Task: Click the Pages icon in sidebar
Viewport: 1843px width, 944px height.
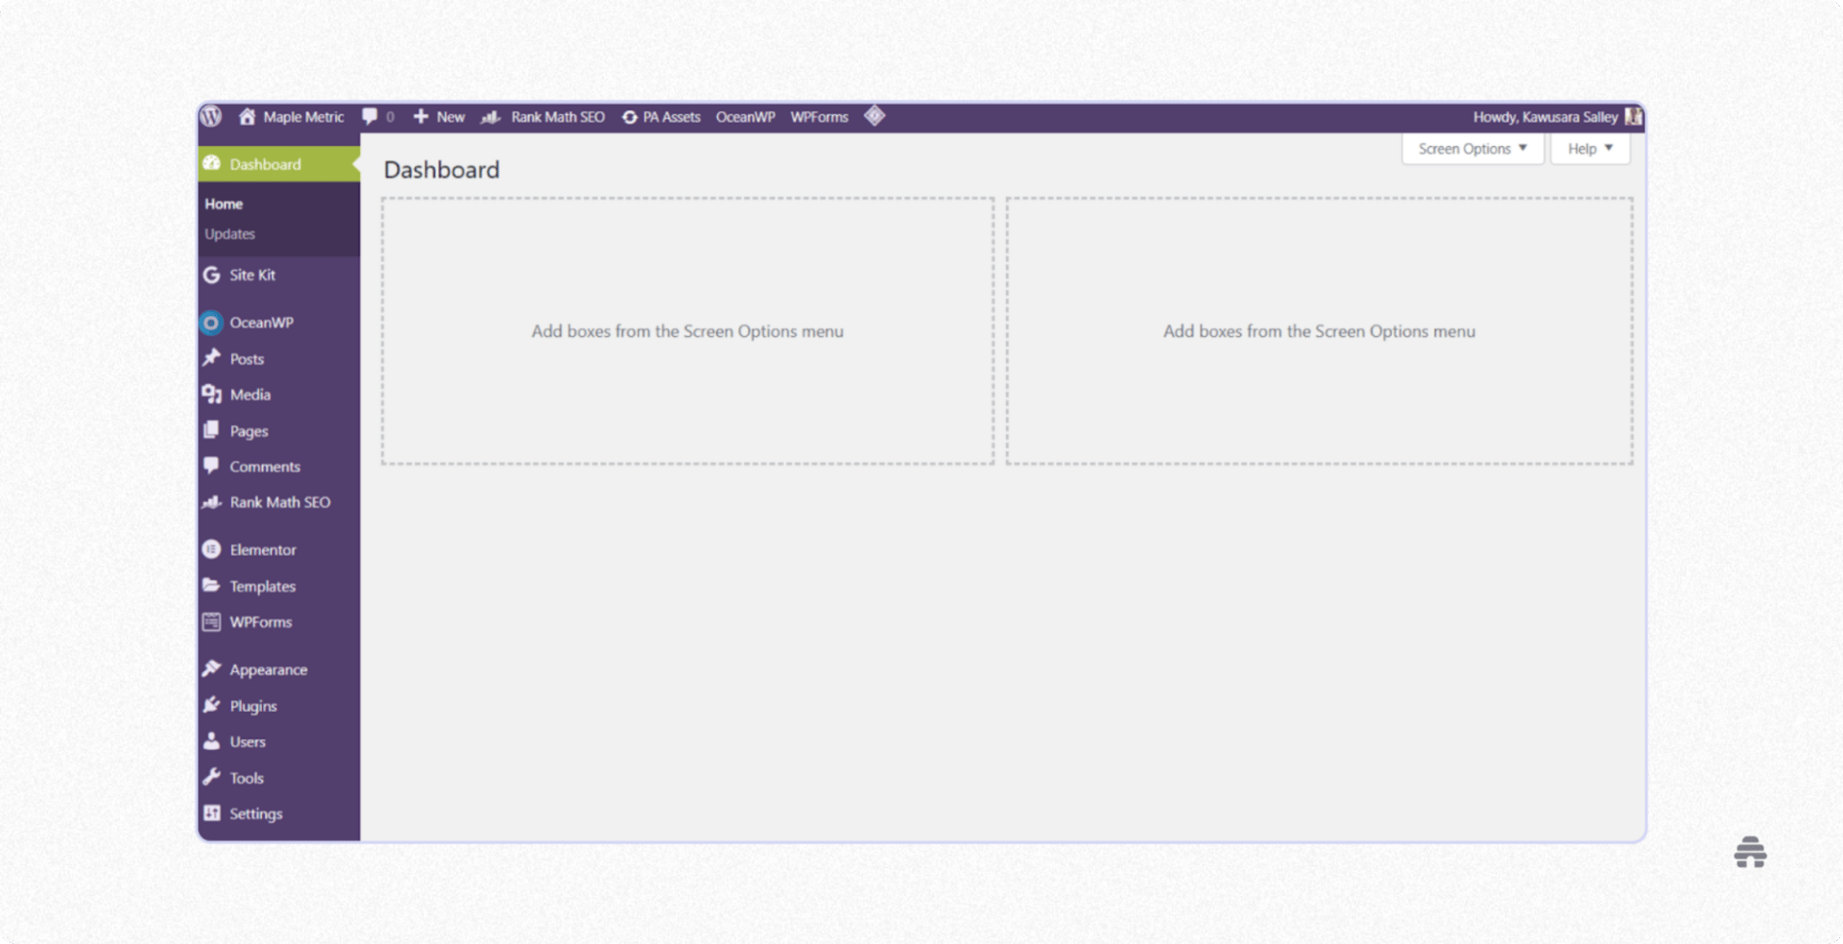Action: (211, 429)
